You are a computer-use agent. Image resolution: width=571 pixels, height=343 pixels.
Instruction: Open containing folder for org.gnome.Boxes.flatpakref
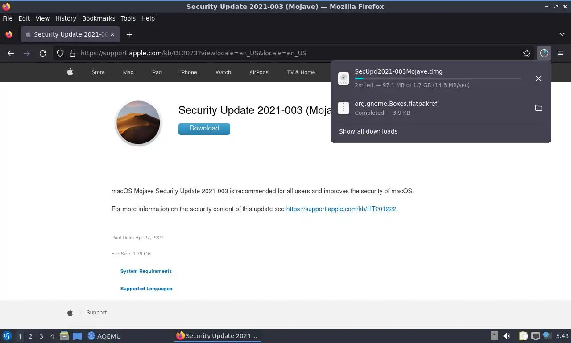538,108
